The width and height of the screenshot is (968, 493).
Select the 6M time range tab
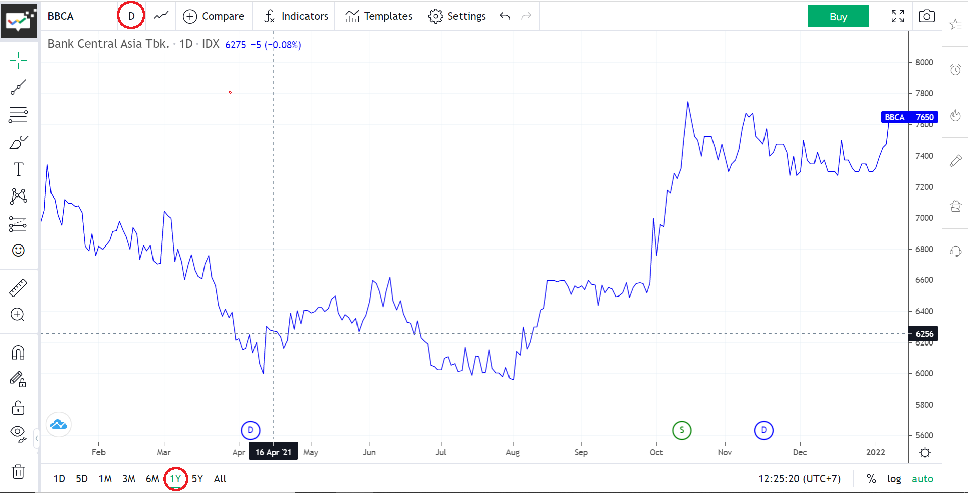coord(151,478)
